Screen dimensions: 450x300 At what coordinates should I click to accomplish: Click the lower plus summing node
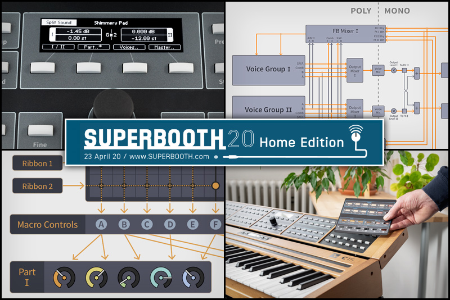(x=417, y=108)
